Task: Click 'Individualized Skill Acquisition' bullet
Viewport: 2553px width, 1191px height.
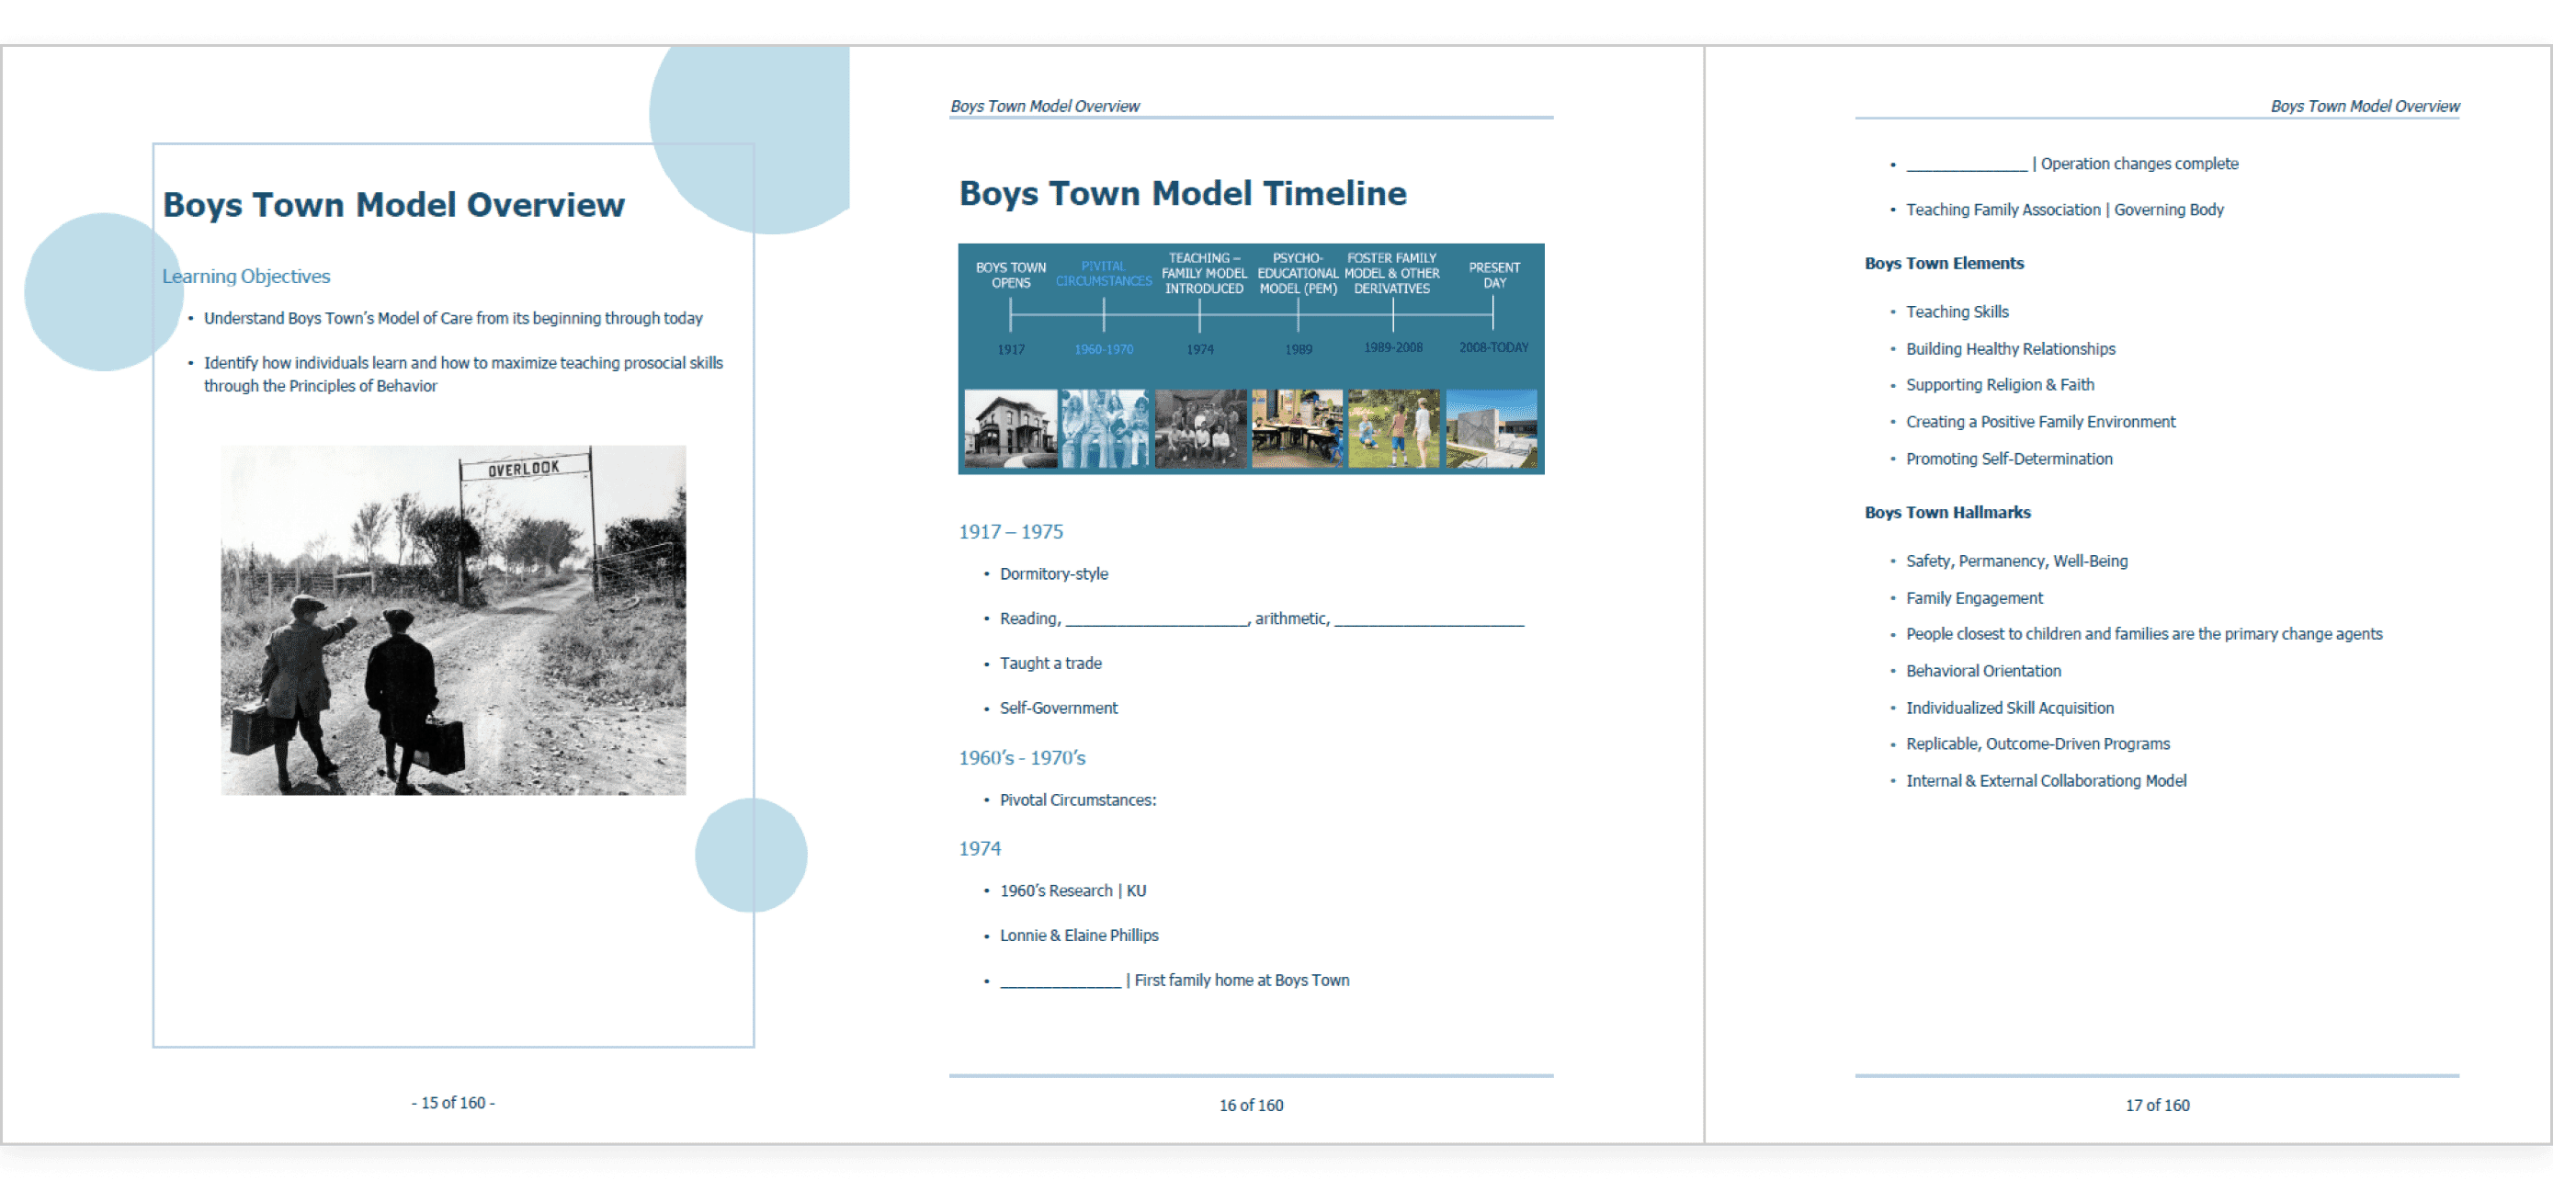Action: (x=2010, y=709)
